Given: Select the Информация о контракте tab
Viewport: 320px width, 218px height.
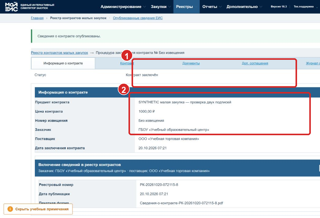Looking at the screenshot, I should click(x=63, y=63).
